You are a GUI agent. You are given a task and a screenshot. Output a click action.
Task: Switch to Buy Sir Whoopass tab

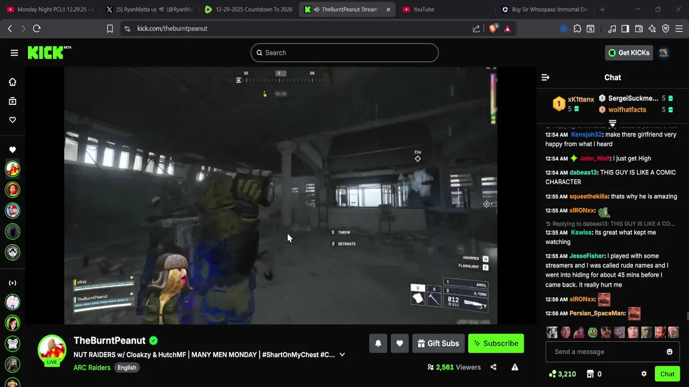click(x=546, y=9)
